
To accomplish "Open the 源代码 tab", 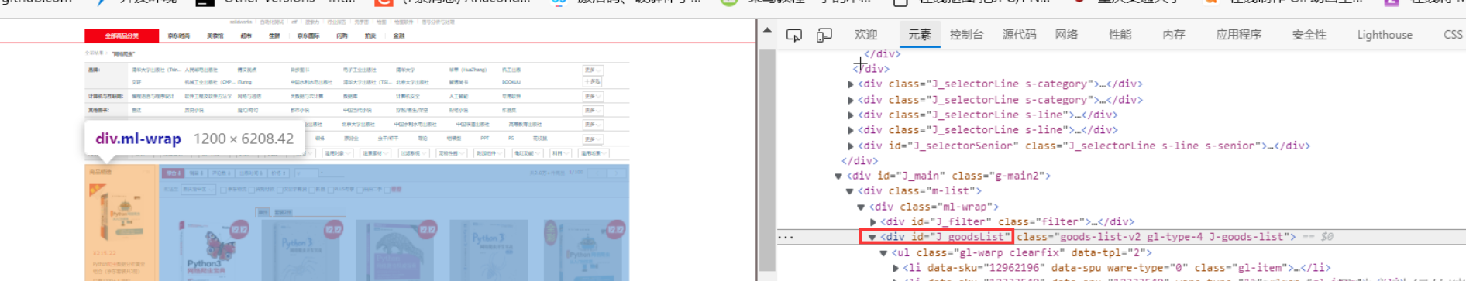I will 1019,35.
